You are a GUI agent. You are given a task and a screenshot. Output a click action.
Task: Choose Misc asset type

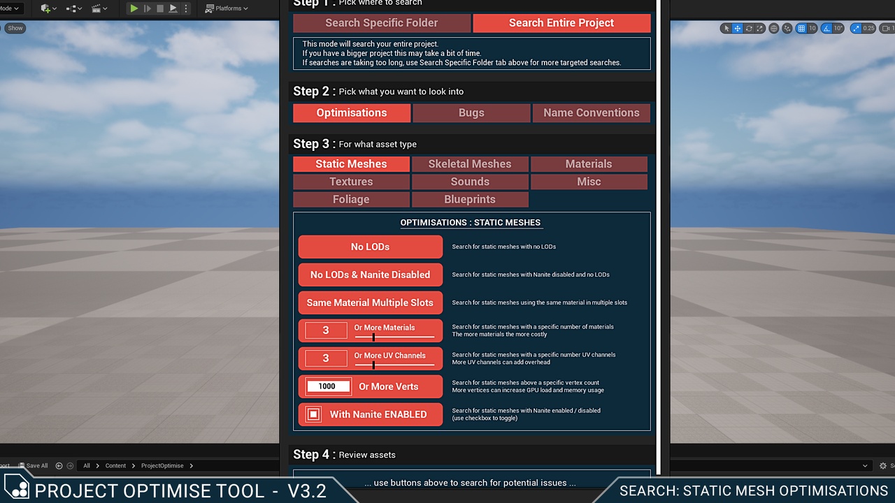click(x=589, y=182)
